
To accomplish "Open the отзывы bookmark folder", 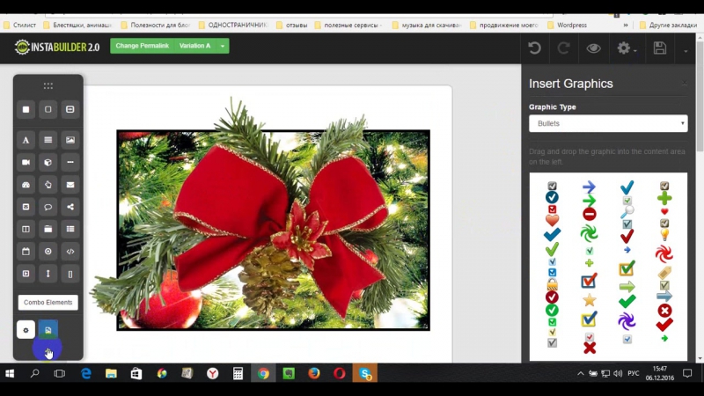I will 292,26.
